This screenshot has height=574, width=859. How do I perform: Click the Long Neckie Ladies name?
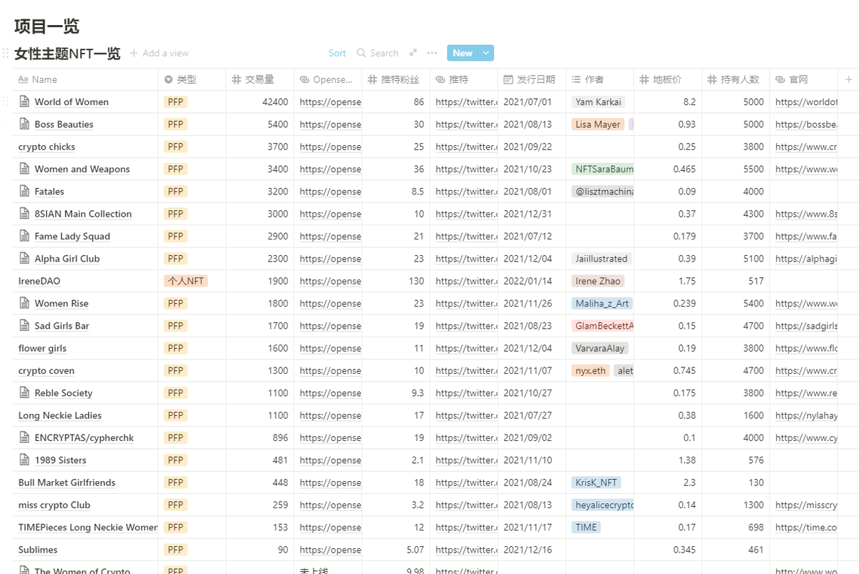point(60,415)
